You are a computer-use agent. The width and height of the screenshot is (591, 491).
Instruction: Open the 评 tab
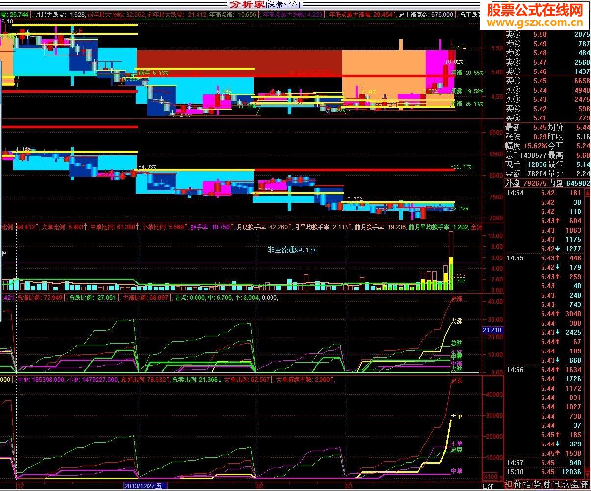[585, 485]
